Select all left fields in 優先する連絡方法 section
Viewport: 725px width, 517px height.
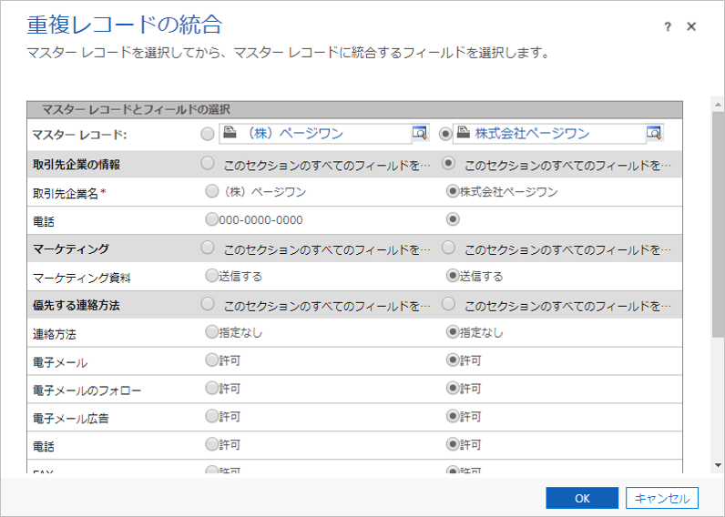(x=208, y=303)
